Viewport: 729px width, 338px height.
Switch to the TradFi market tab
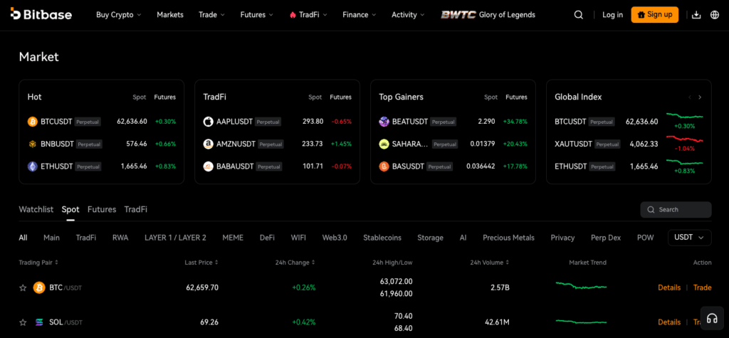[136, 209]
